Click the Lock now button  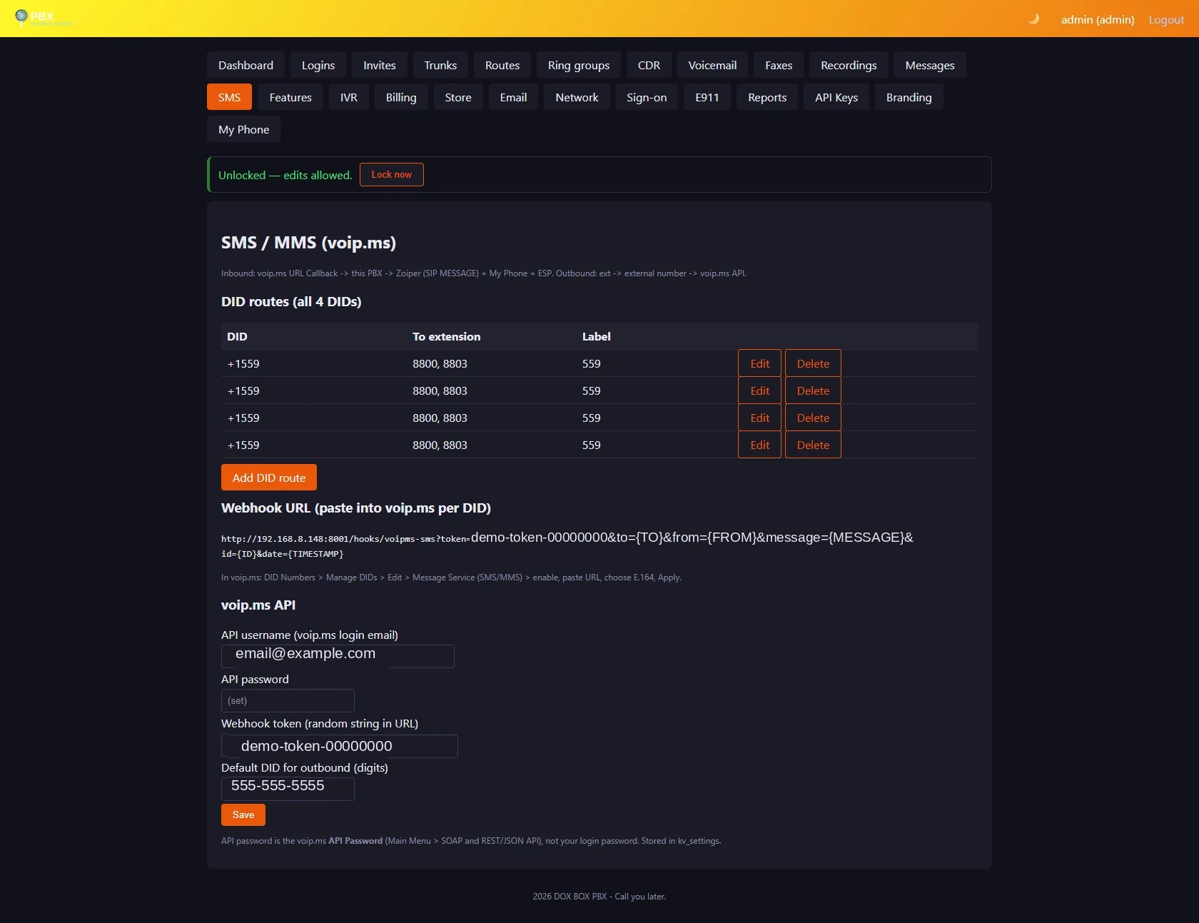(392, 174)
